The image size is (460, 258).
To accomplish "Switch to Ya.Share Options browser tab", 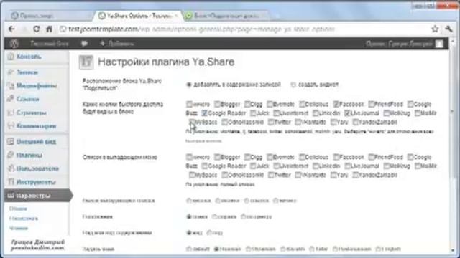I will pyautogui.click(x=137, y=16).
